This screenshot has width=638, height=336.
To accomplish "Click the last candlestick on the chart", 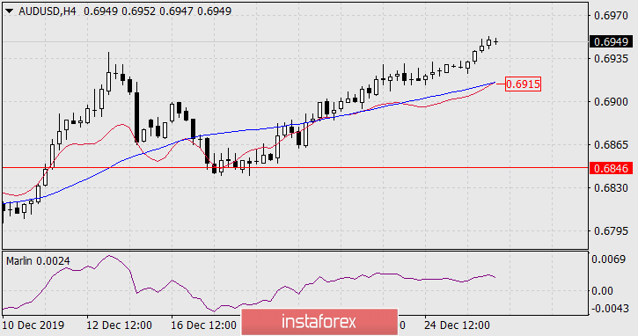I will click(x=495, y=41).
